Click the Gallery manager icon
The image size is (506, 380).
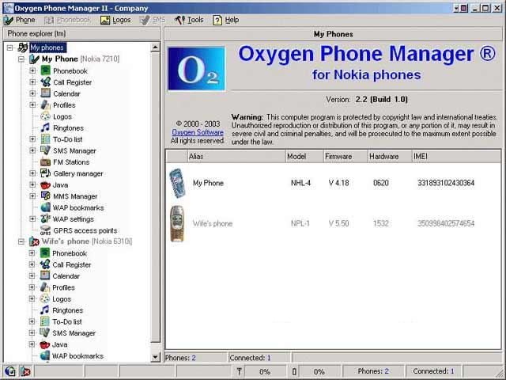46,173
